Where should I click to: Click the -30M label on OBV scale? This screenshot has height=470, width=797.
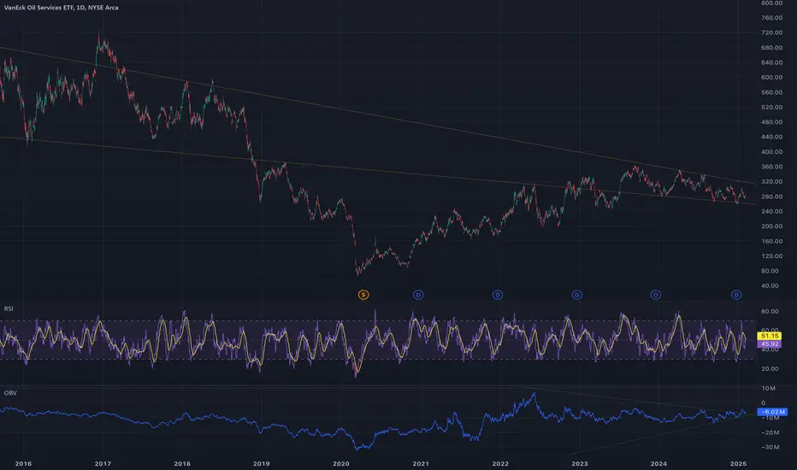(x=770, y=448)
